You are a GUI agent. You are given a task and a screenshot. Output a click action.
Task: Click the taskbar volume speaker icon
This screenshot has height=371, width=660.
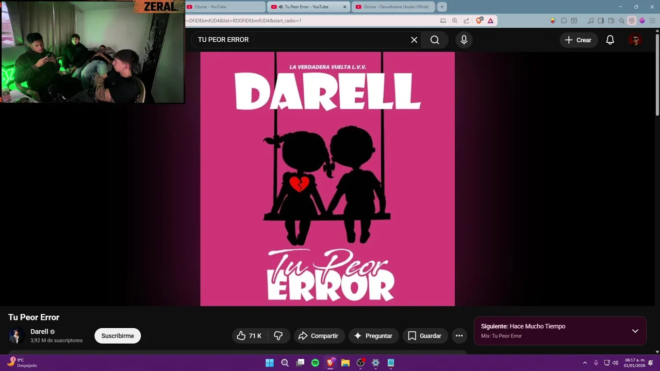615,363
